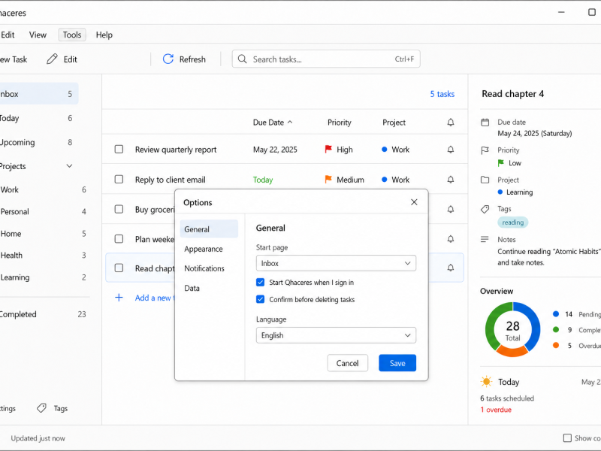
Task: Uncheck Start Qhaceres when I sign in
Action: [260, 283]
